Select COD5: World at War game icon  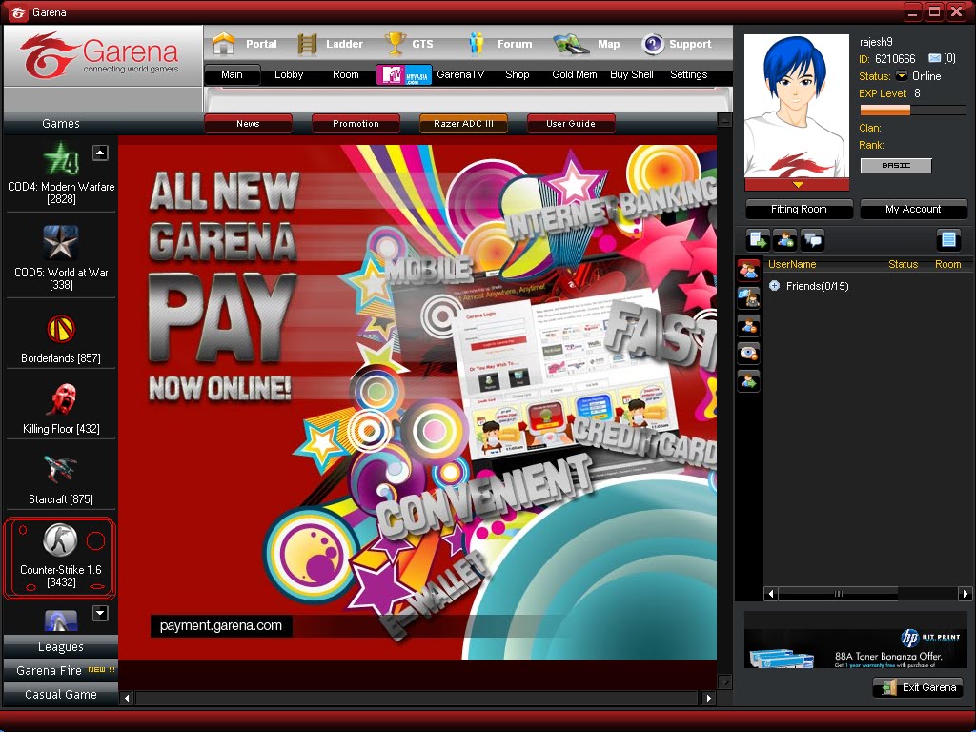pos(61,243)
